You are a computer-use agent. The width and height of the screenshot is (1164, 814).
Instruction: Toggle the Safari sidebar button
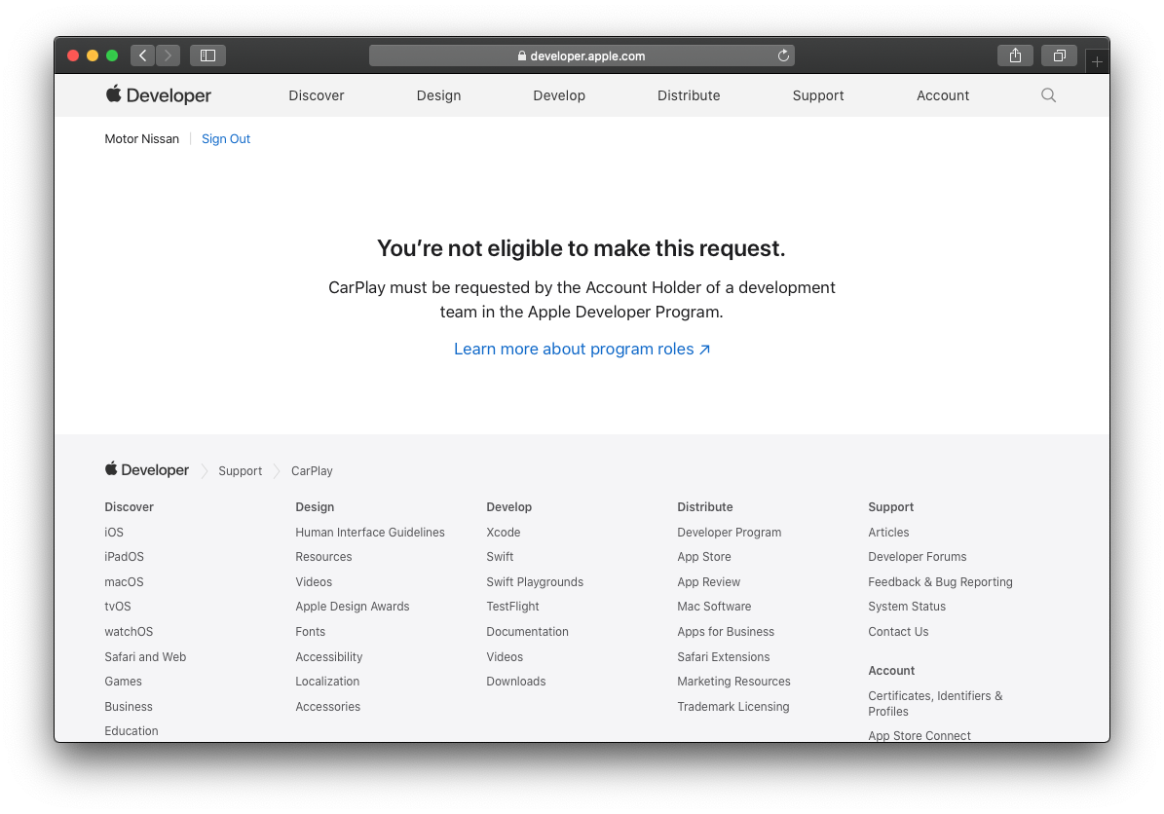(207, 55)
